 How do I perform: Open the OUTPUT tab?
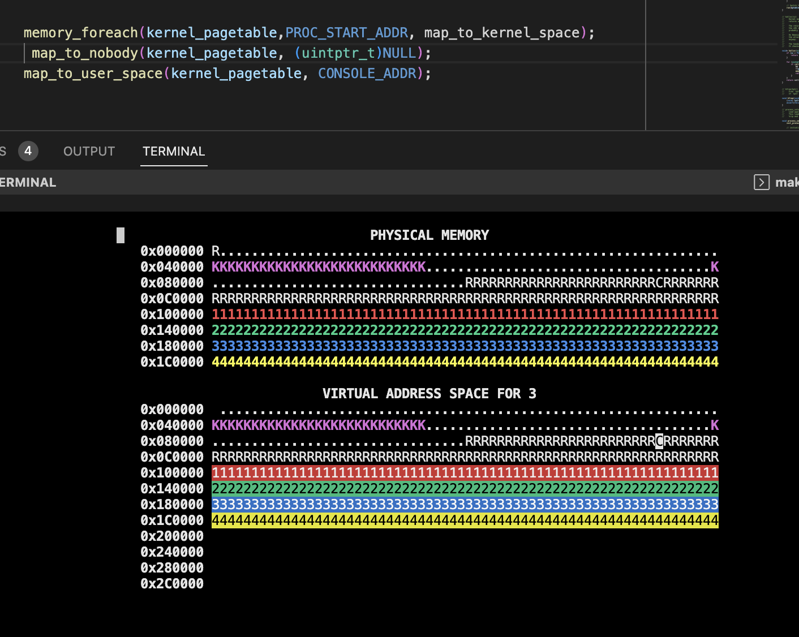89,152
